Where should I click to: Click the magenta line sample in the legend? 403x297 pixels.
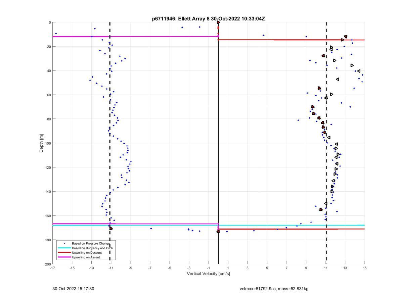64,257
